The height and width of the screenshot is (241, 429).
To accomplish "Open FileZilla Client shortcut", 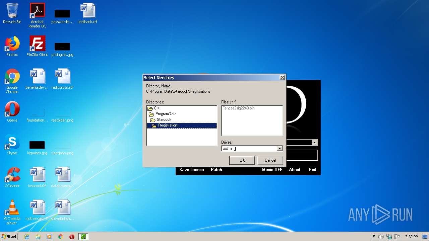I will tap(37, 46).
